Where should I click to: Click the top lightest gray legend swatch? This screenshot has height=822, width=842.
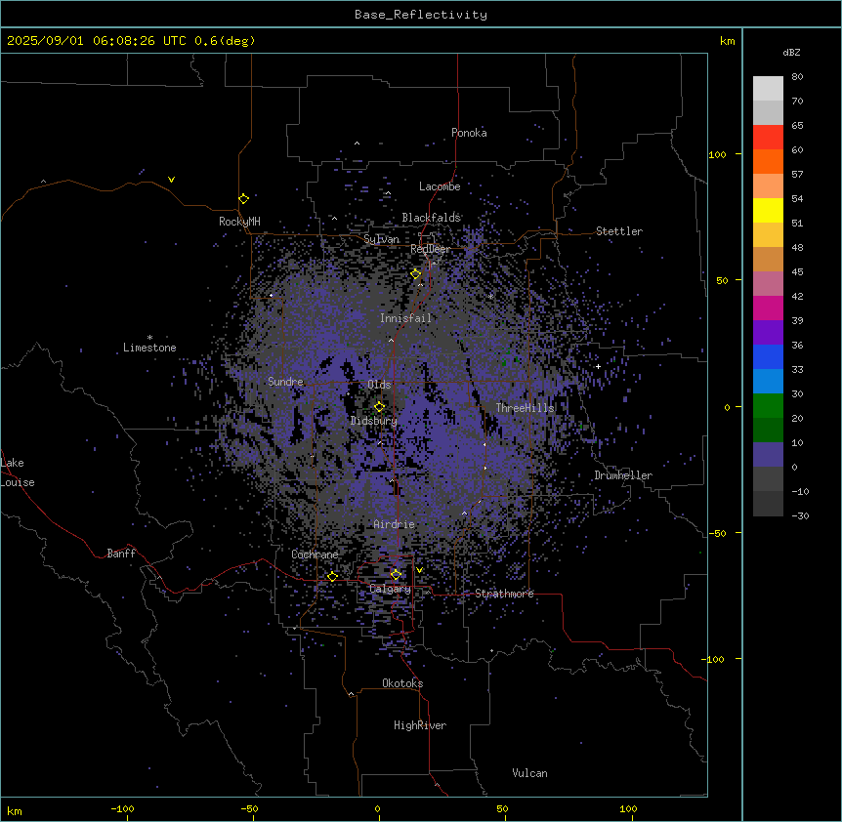(768, 88)
